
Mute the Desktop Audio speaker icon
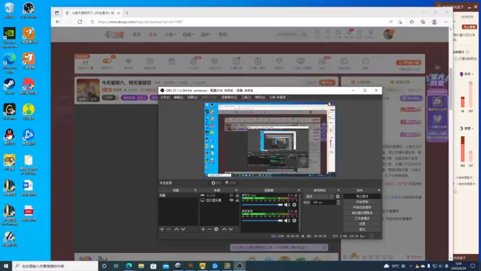coord(287,220)
